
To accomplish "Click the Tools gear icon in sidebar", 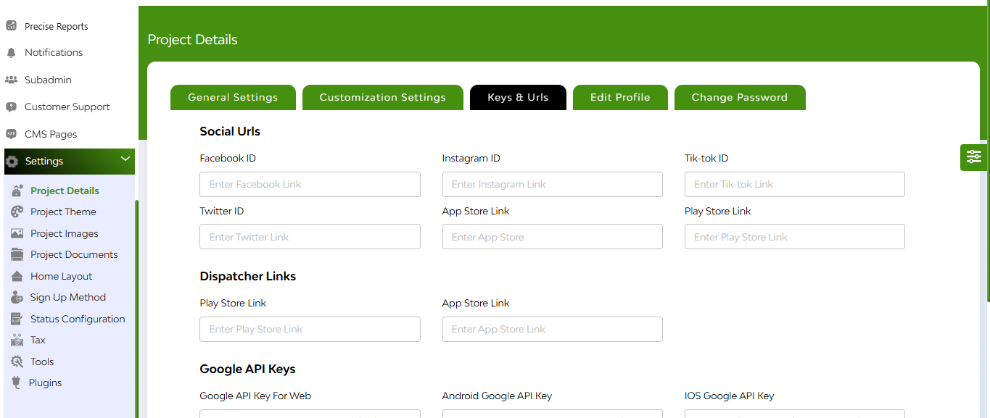I will [17, 361].
